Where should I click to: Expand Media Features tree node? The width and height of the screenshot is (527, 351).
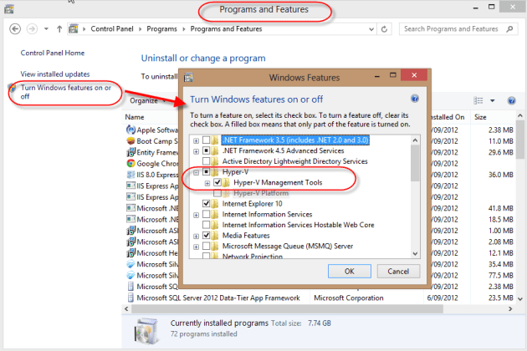[196, 237]
